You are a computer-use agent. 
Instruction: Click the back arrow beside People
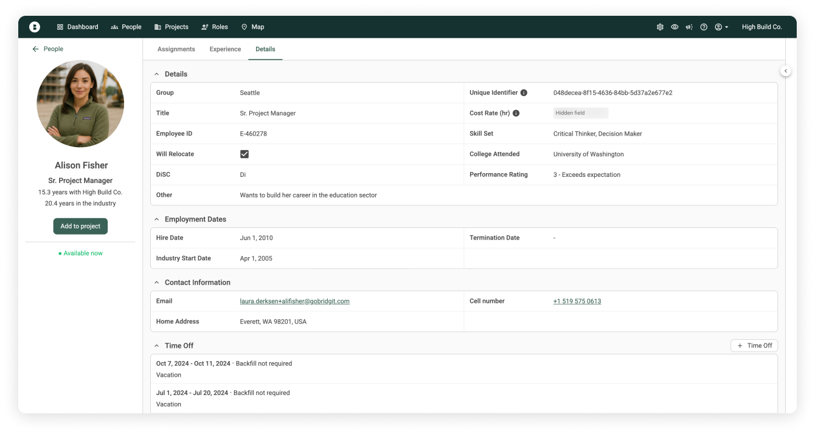pos(35,49)
